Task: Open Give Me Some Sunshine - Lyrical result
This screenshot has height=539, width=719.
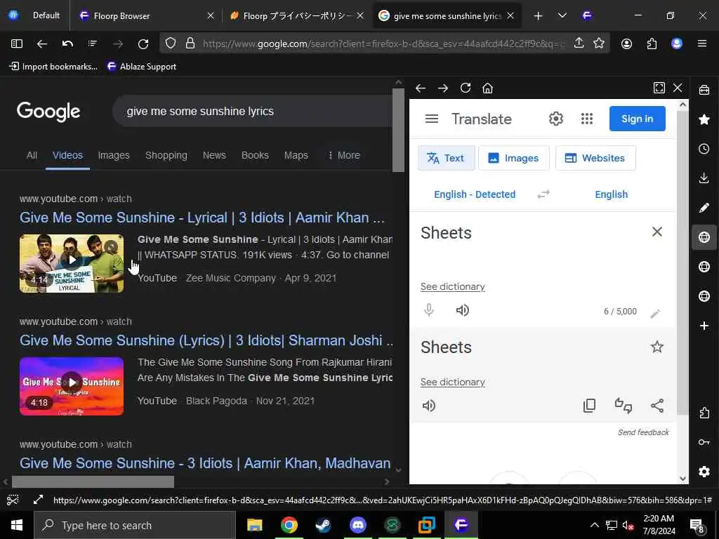Action: coord(202,218)
